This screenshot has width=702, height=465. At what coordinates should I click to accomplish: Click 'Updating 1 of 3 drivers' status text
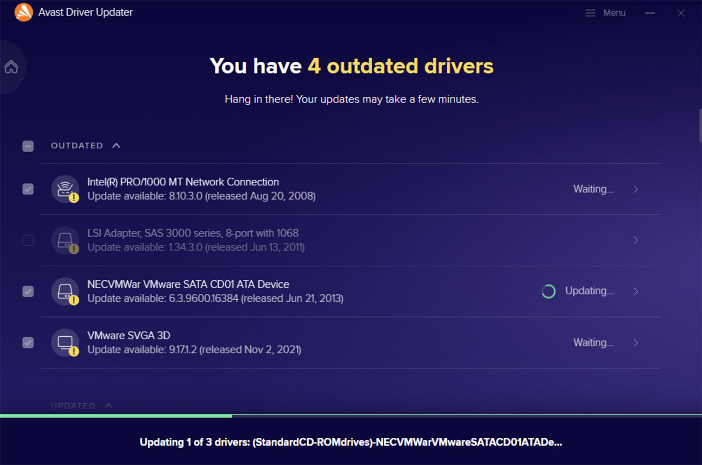(x=351, y=442)
